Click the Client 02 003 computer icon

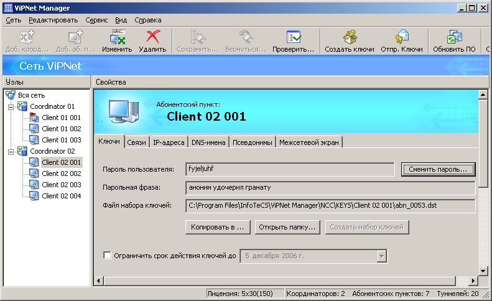click(34, 185)
